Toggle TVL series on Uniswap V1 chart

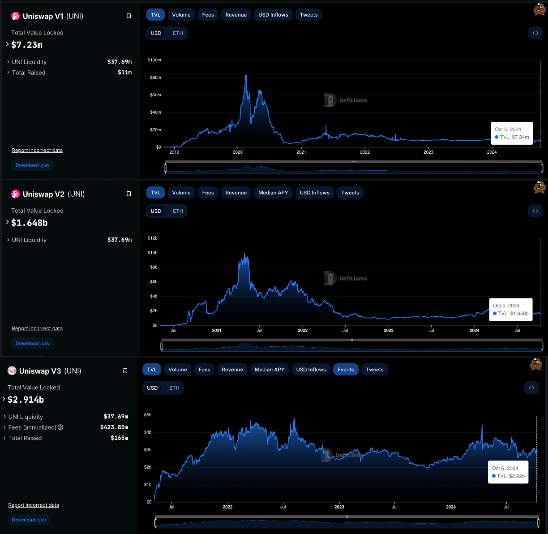[155, 15]
